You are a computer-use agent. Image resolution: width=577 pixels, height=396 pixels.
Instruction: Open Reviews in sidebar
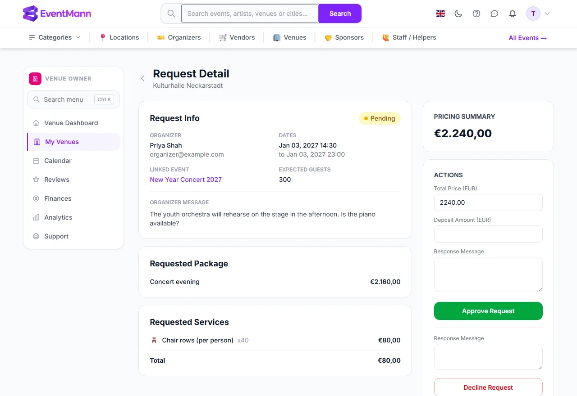click(73, 180)
